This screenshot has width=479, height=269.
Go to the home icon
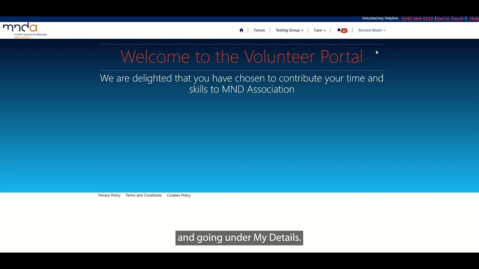(x=241, y=30)
